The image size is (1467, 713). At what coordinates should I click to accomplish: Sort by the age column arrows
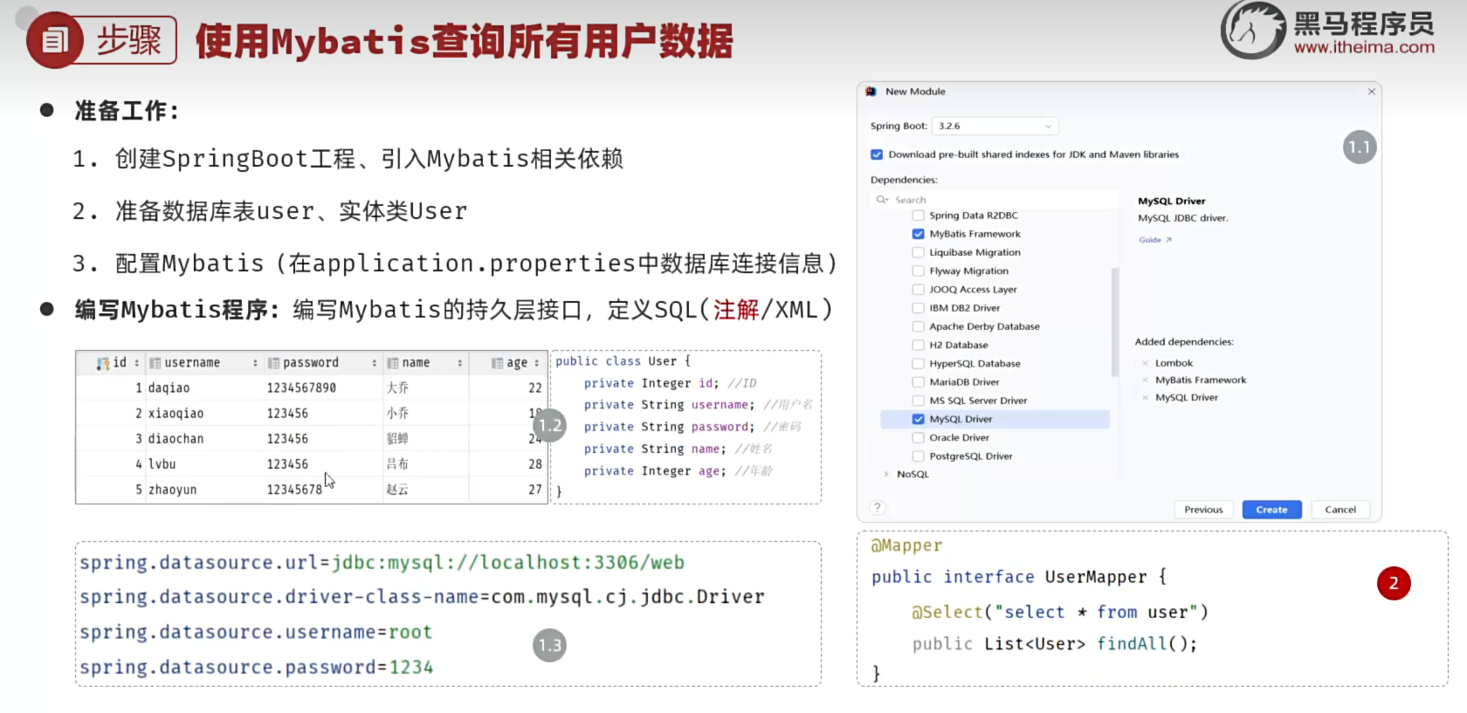point(536,363)
